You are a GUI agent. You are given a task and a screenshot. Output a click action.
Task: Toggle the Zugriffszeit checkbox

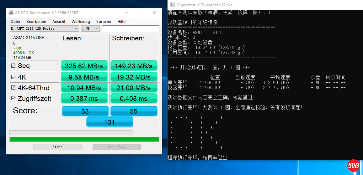click(13, 99)
